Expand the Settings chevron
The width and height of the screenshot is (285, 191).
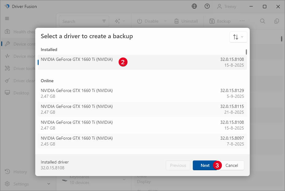(x=49, y=184)
